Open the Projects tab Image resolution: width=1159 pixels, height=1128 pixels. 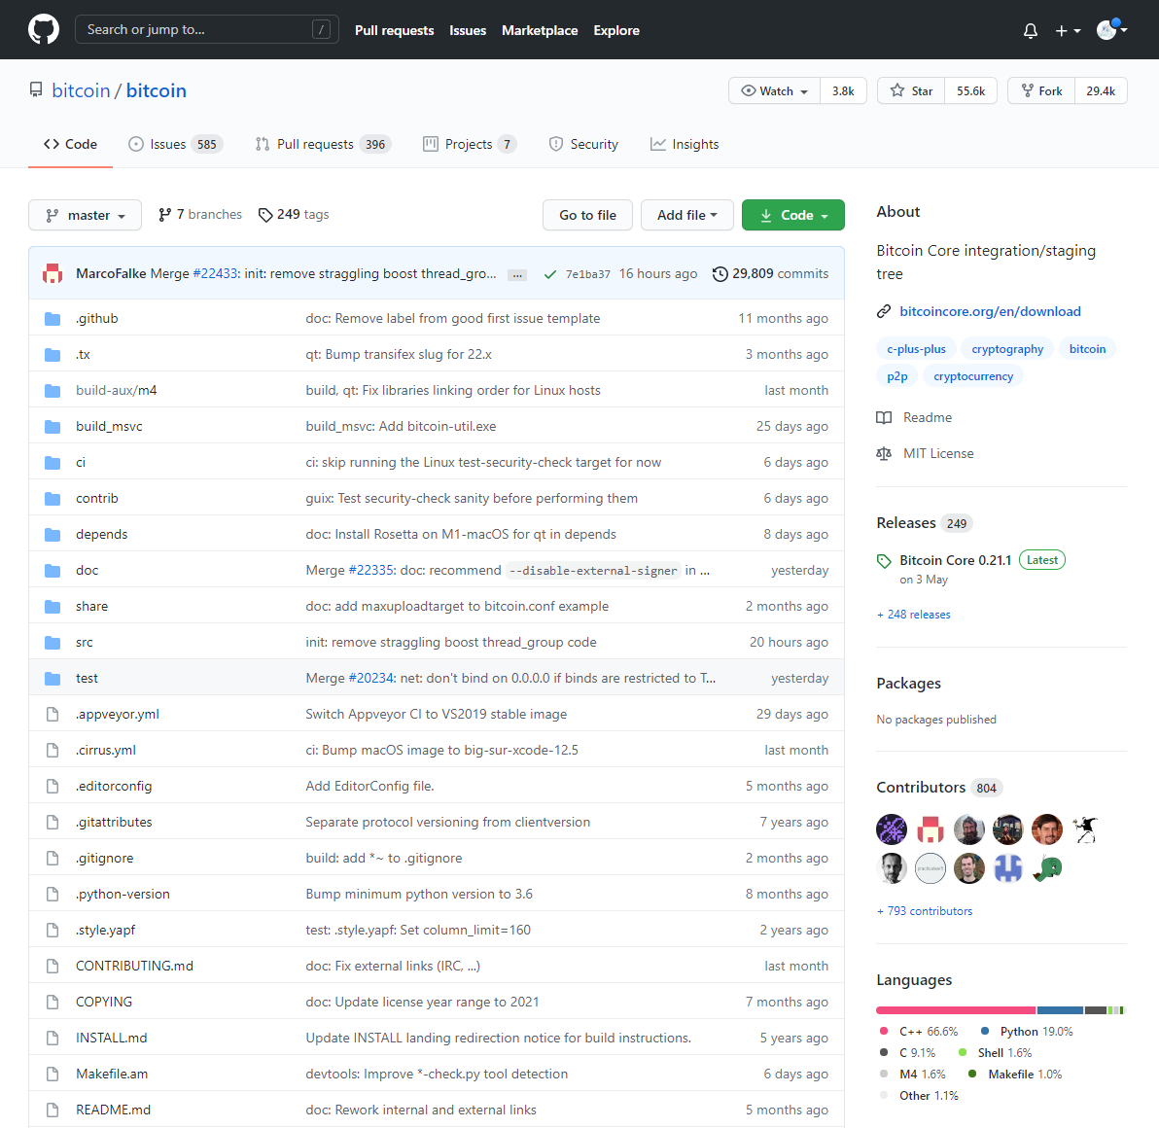click(470, 145)
